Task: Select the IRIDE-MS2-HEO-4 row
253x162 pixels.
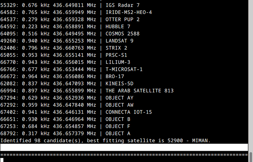Action: [76, 12]
